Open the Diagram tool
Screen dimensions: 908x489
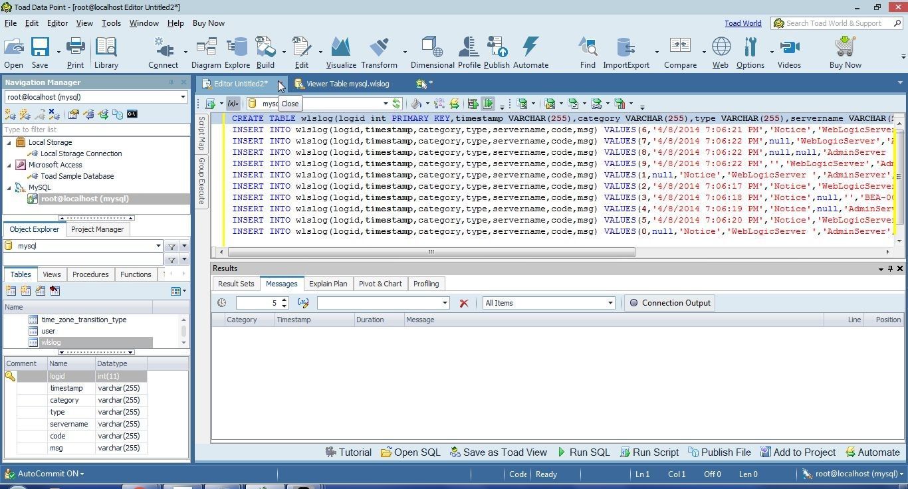tap(206, 53)
